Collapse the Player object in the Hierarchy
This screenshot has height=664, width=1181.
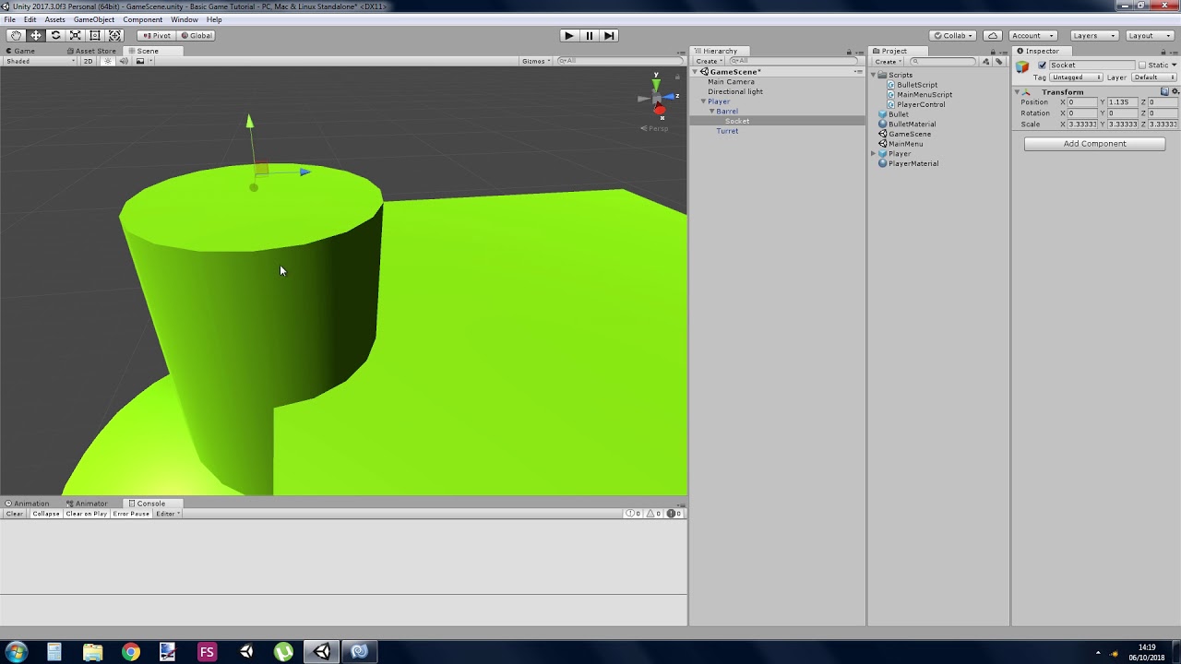point(703,101)
